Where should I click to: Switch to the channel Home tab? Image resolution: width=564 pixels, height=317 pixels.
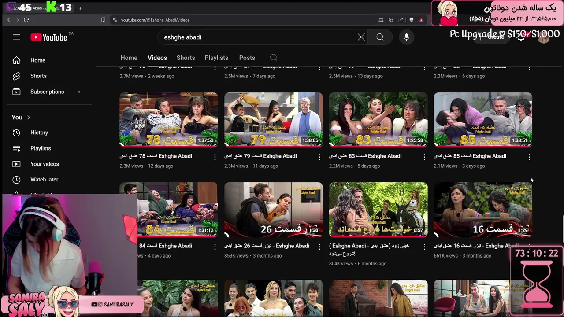pos(129,58)
